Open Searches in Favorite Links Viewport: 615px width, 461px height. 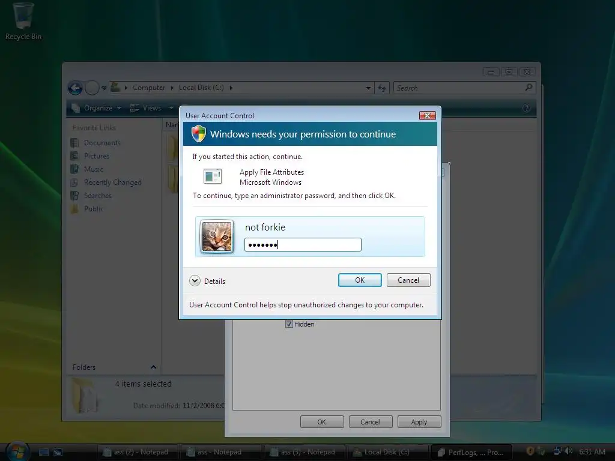point(98,195)
